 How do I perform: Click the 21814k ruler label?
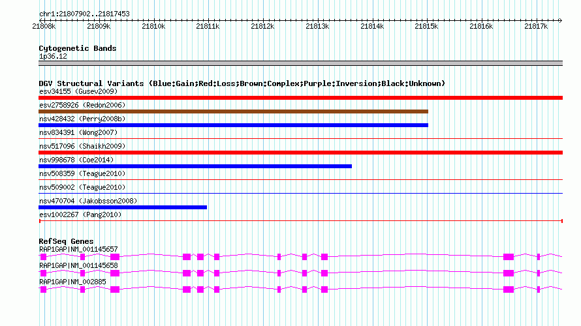372,26
